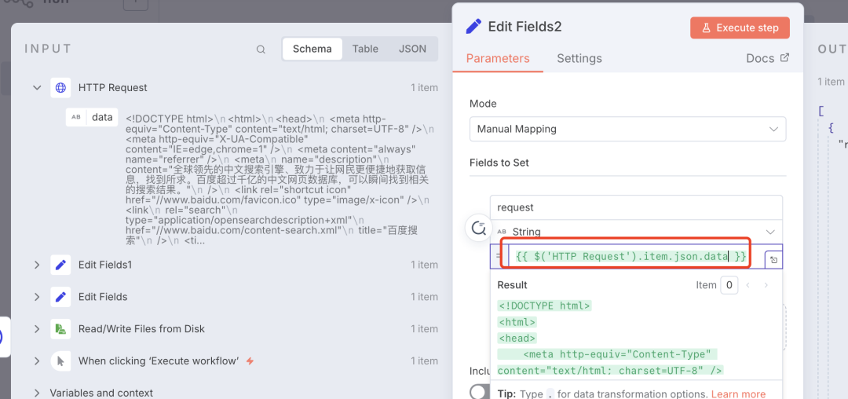848x399 pixels.
Task: Open the Docs link
Action: [767, 58]
